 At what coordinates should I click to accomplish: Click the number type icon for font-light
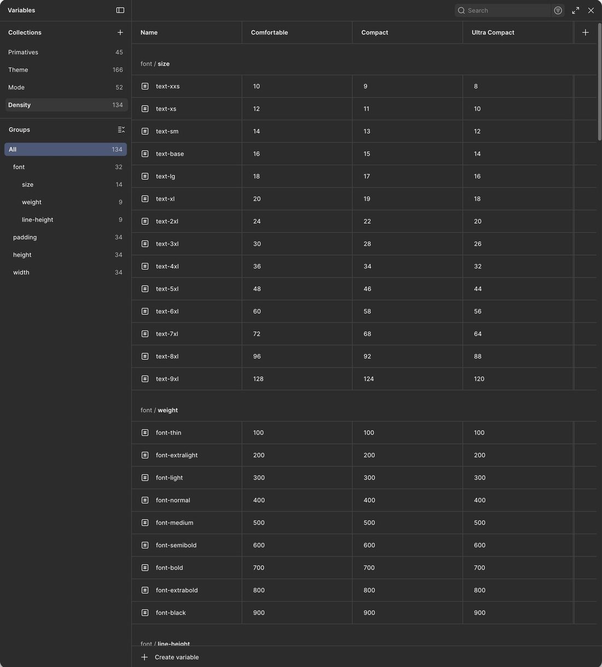click(145, 478)
